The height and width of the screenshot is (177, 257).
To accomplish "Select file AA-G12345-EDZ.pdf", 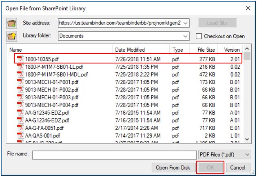I will click(x=47, y=113).
